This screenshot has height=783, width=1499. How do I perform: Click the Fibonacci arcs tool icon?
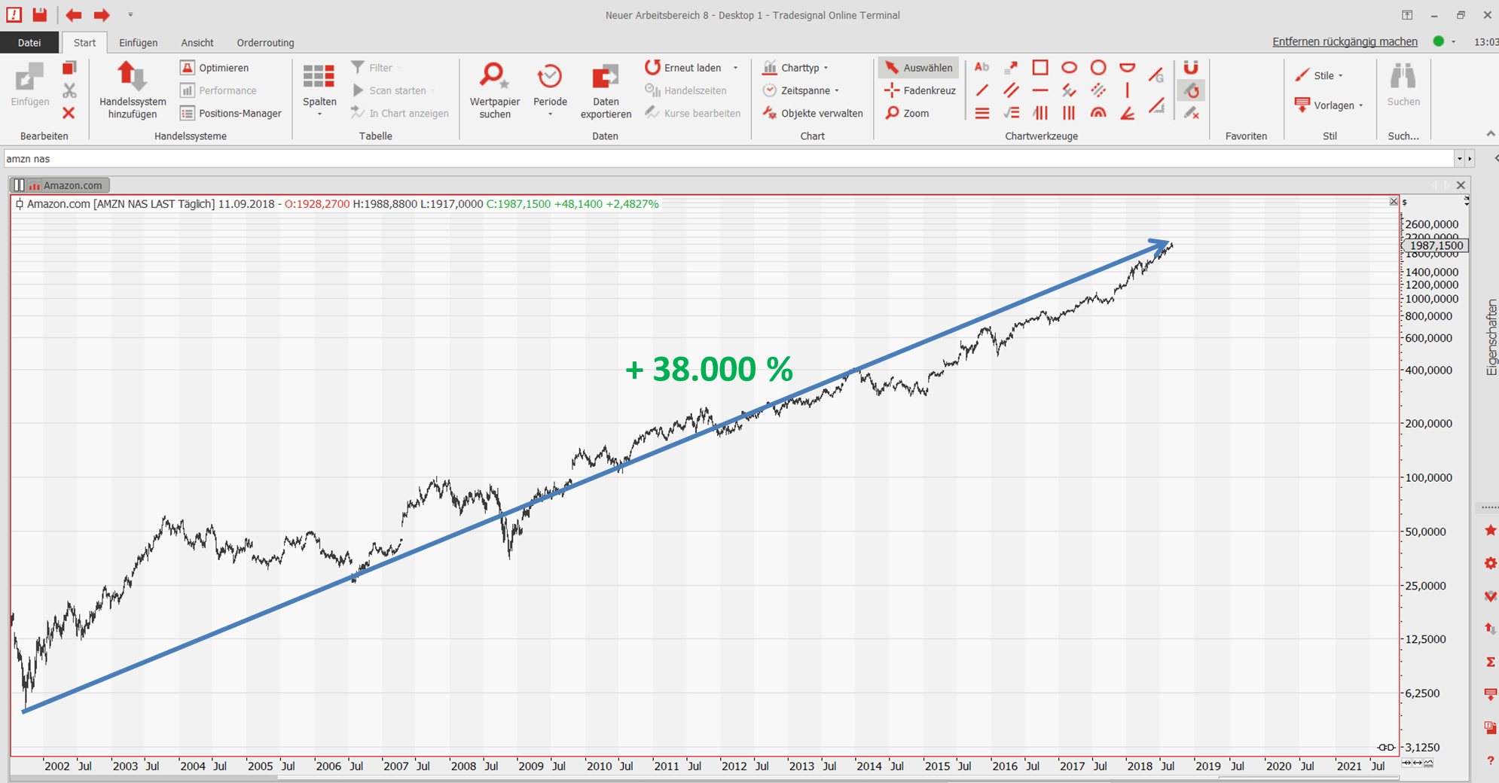coord(1098,113)
